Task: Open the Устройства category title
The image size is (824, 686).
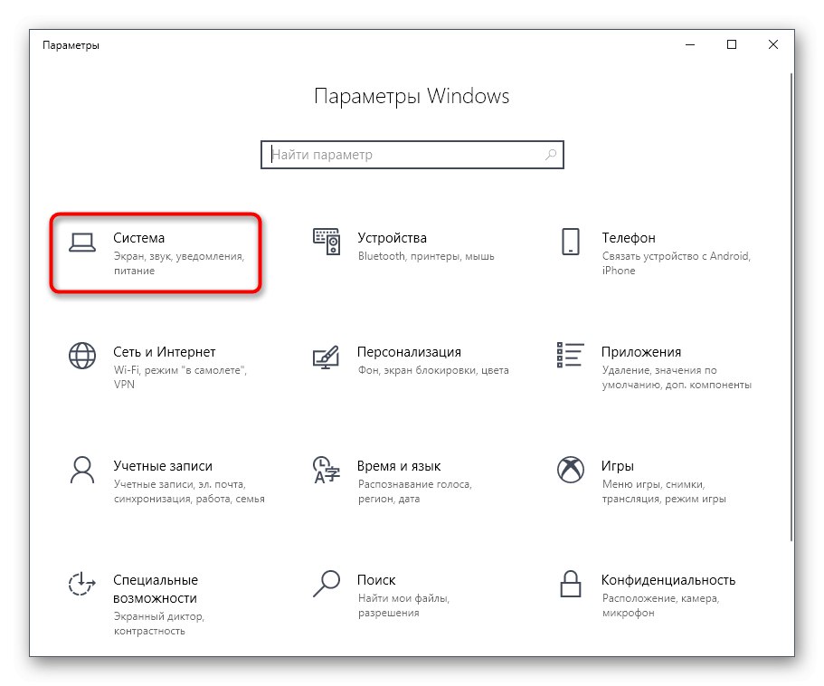Action: [x=392, y=238]
